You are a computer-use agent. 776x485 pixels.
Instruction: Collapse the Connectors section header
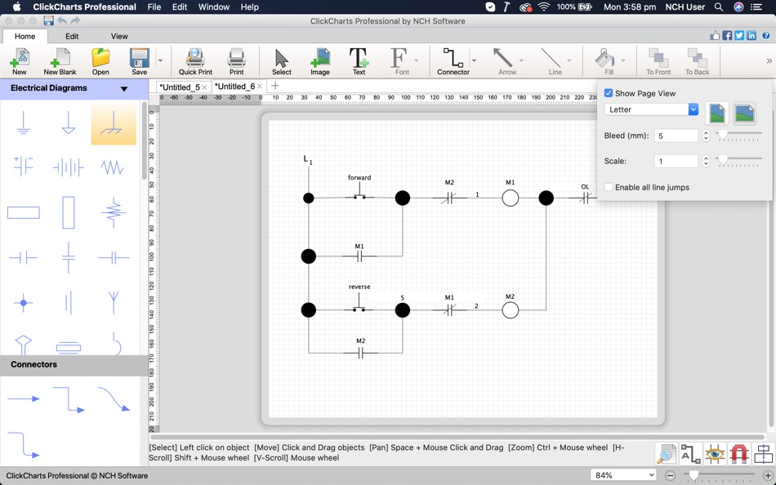(74, 365)
